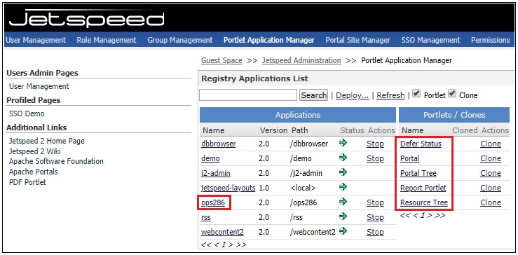Stop the dbbrowser application
518x255 pixels.
[x=375, y=144]
